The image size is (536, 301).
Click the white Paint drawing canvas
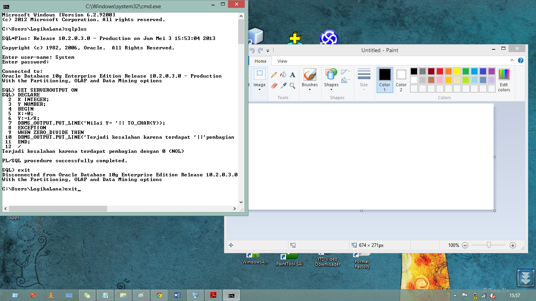click(370, 156)
